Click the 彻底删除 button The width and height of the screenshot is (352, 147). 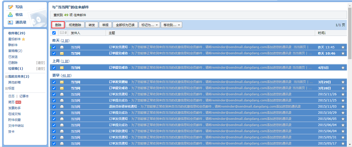tap(75, 25)
